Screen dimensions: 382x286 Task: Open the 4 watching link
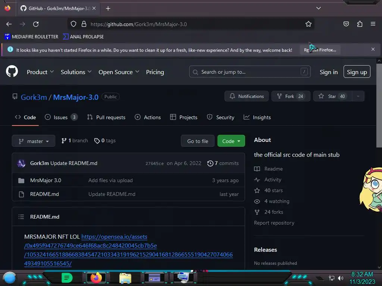click(272, 201)
